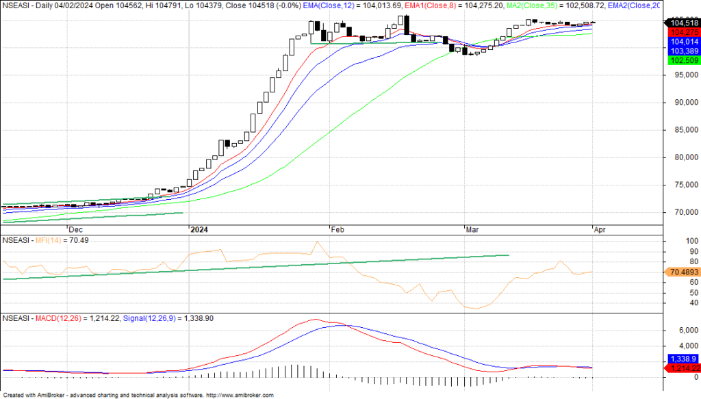Click the Mar marker on the time axis

pyautogui.click(x=472, y=230)
